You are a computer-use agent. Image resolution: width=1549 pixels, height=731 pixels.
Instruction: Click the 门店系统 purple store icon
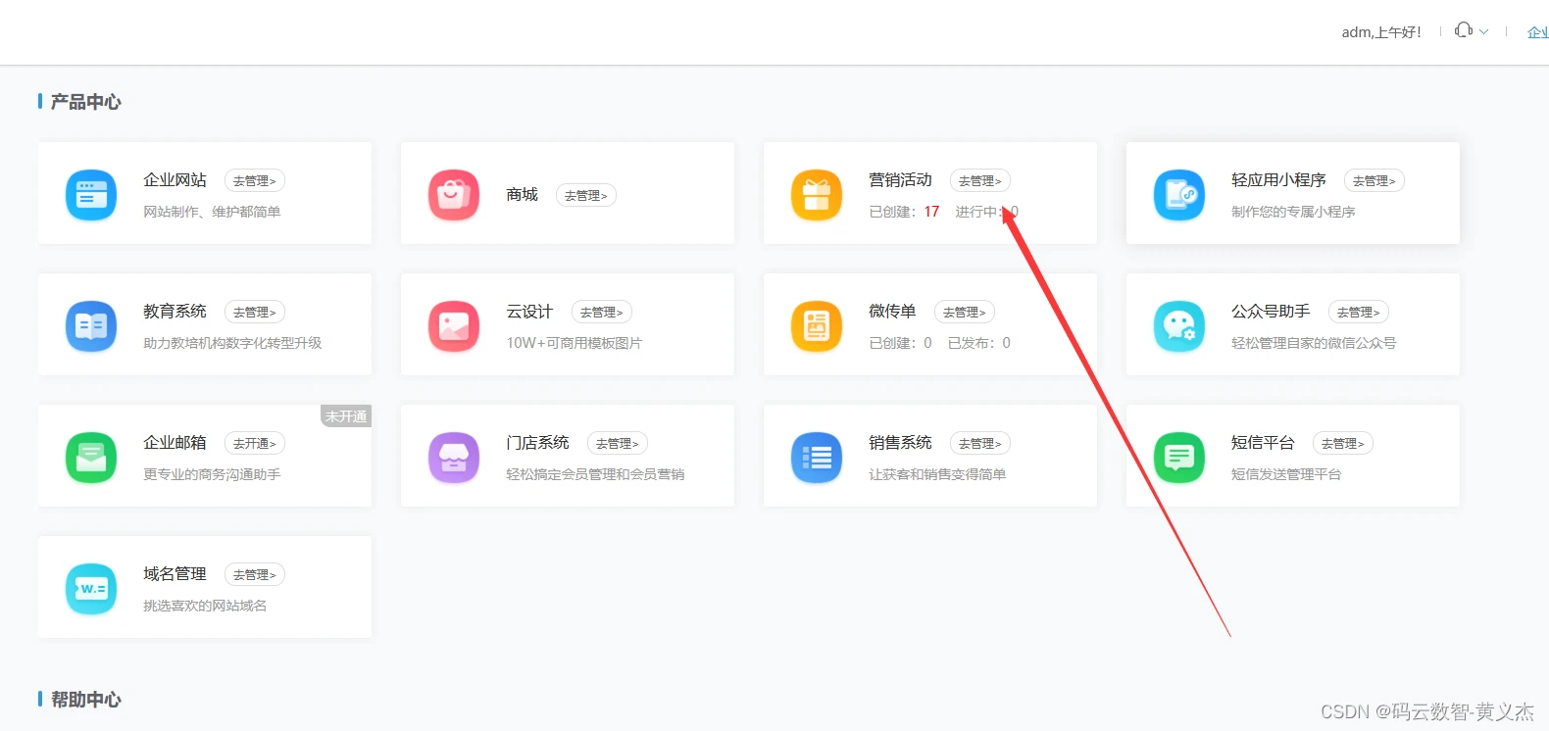[454, 458]
